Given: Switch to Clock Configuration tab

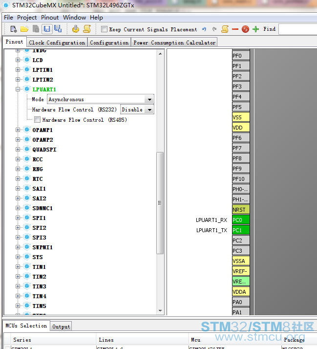Looking at the screenshot, I should click(x=57, y=43).
